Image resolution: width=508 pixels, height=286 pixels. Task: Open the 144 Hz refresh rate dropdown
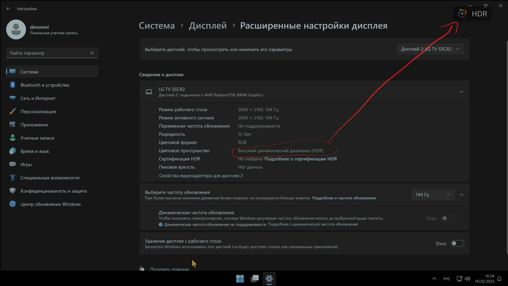[433, 195]
